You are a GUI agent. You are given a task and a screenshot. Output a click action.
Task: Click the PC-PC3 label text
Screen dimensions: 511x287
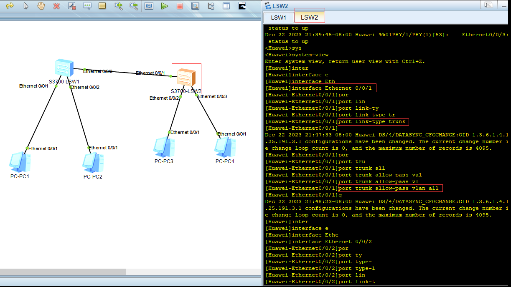(164, 161)
